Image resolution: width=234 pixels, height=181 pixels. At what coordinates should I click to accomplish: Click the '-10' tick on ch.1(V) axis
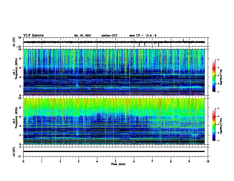pos(19,47)
